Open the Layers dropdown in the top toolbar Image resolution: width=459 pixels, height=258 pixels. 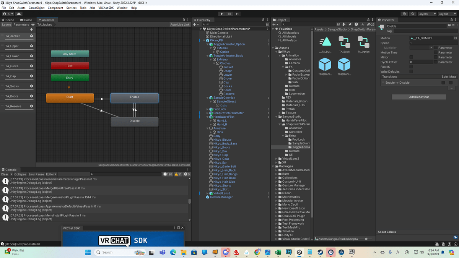tap(427, 14)
